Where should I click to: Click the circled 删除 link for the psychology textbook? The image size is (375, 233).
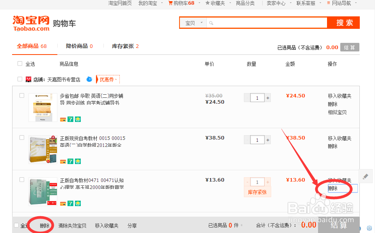point(334,188)
